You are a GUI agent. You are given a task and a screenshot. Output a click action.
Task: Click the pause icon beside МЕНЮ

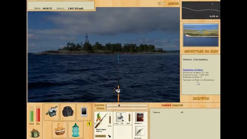159,3
